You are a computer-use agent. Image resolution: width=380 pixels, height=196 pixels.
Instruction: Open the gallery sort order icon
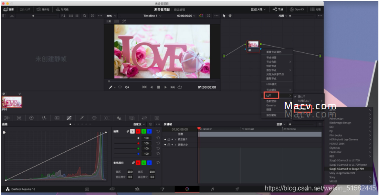(63, 16)
